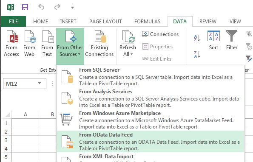Select row 4 header
The image size is (253, 162).
click(6, 148)
